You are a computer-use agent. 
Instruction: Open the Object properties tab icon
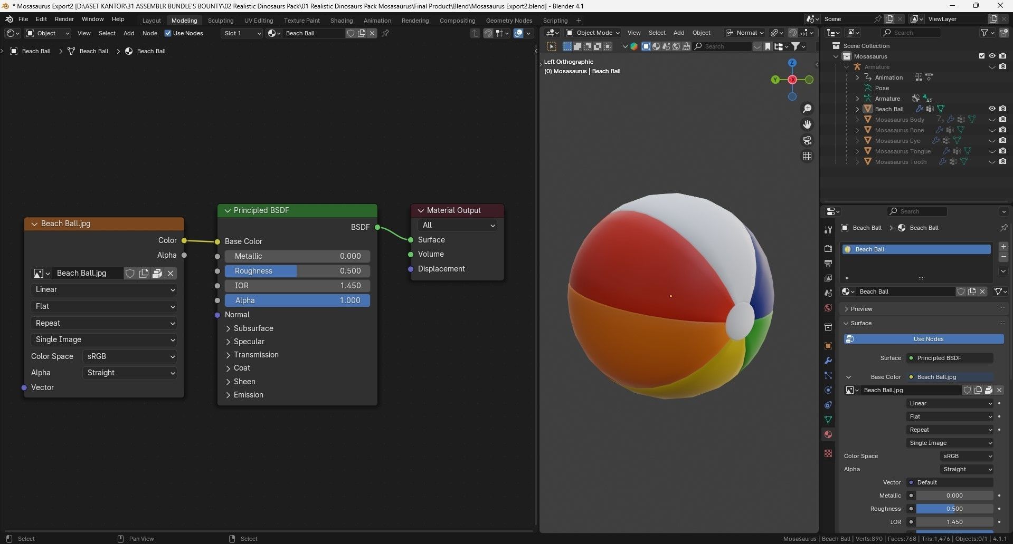point(828,346)
